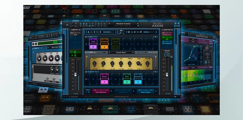
Task: Select Audio Player tool slot
Action: 146,91
